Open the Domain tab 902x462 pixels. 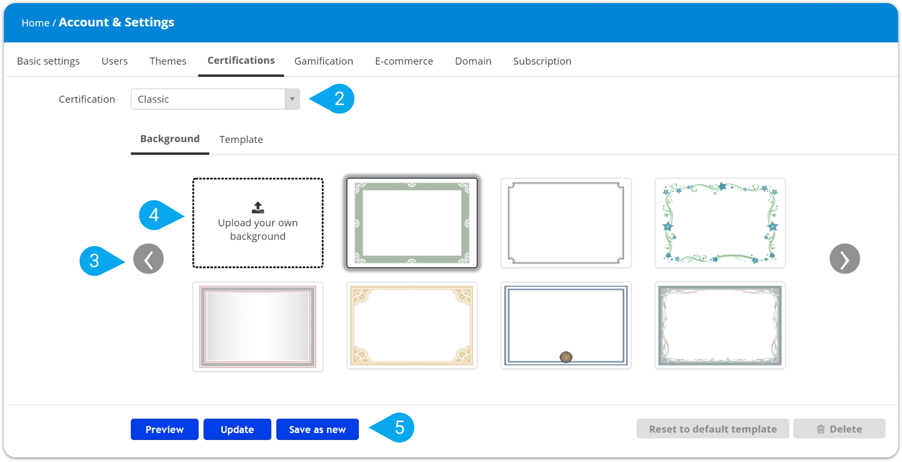tap(473, 61)
